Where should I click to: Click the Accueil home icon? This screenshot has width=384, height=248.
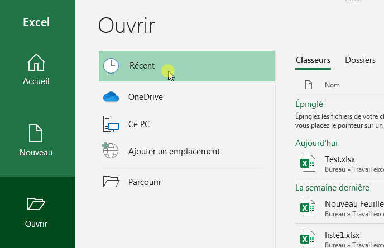(x=36, y=62)
